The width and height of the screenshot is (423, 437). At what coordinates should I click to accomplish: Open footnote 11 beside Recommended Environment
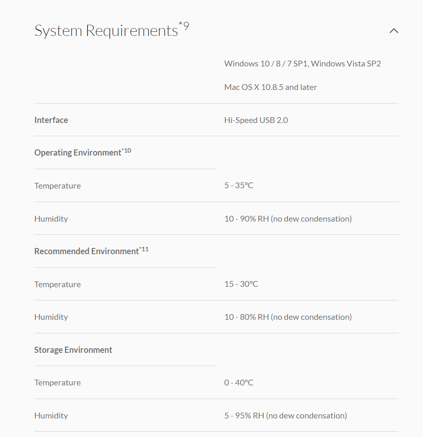(x=144, y=249)
